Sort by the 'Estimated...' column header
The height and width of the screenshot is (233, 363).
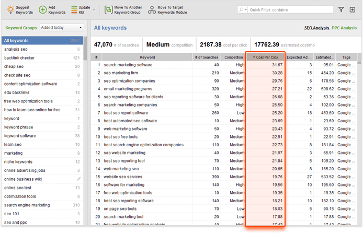pyautogui.click(x=324, y=57)
